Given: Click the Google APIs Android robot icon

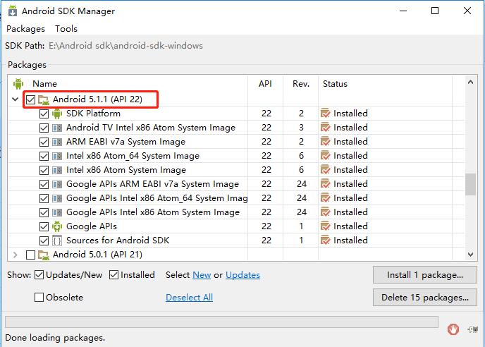Looking at the screenshot, I should (x=57, y=226).
